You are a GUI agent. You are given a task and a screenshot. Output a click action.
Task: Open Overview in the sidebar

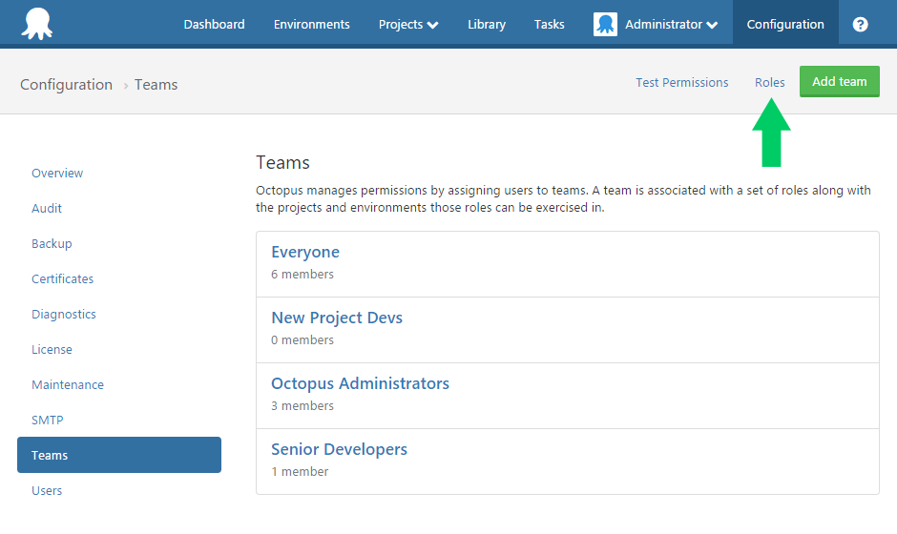[x=57, y=174]
